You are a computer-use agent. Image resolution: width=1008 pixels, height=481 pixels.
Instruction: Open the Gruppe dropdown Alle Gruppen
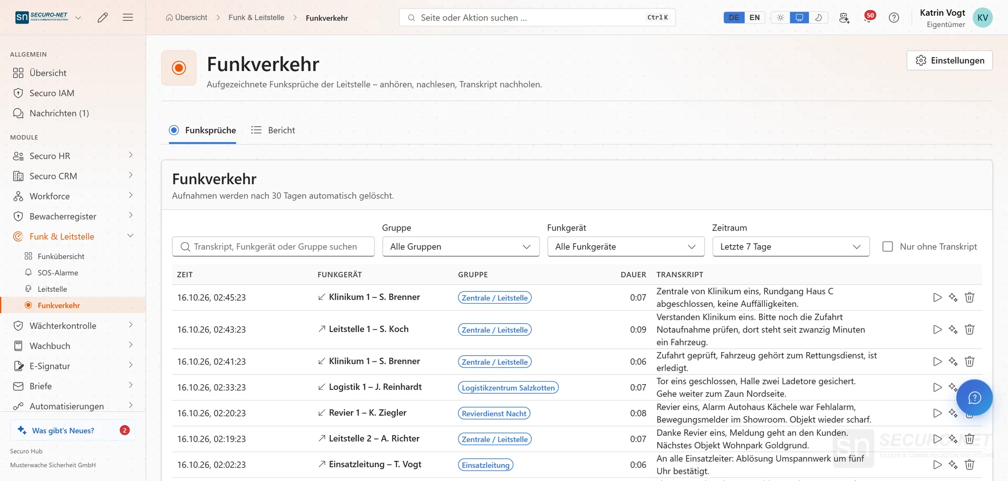(461, 247)
